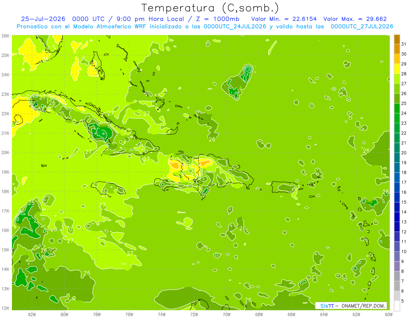Click the '13N' latitude label
The width and height of the screenshot is (413, 319).
point(5,288)
